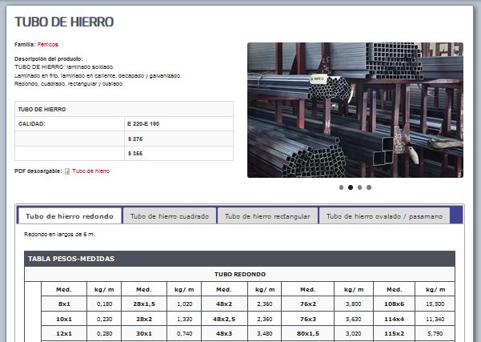
Task: Open the Tubo de hierro rectangular tab
Action: (x=267, y=216)
